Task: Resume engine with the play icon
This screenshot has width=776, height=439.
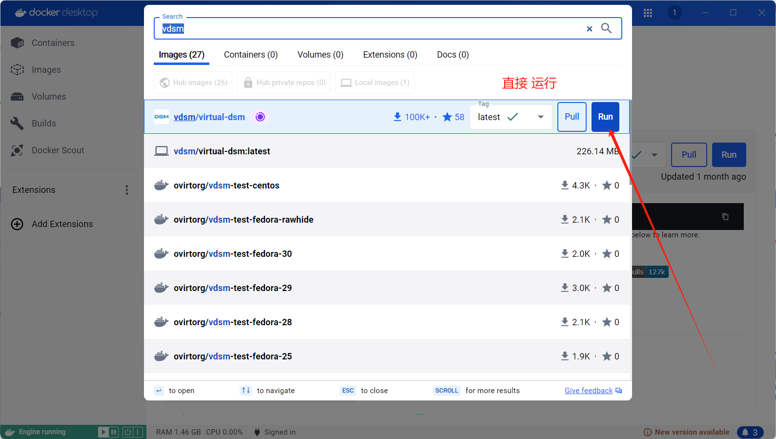Action: pos(103,432)
